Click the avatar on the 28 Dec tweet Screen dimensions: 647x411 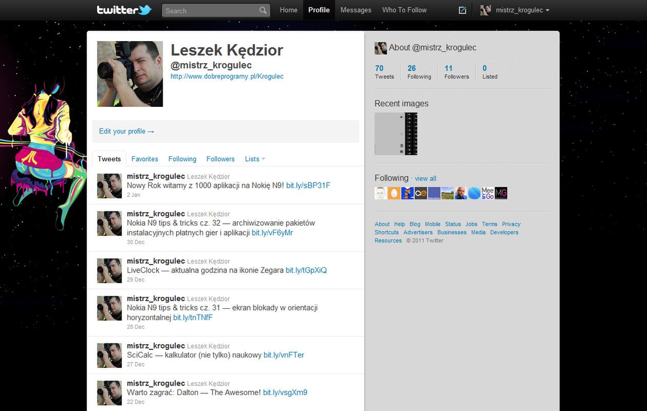(x=109, y=308)
